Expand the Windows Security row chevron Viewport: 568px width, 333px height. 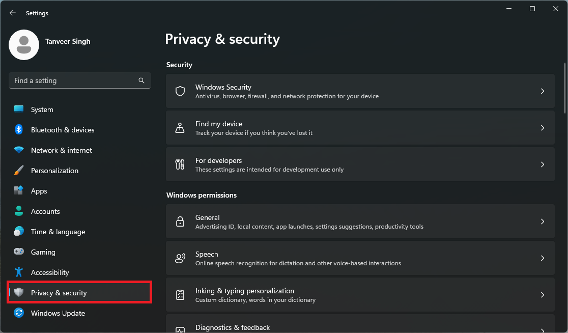tap(543, 91)
